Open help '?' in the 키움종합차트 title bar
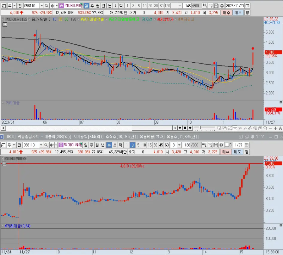 click(x=263, y=137)
